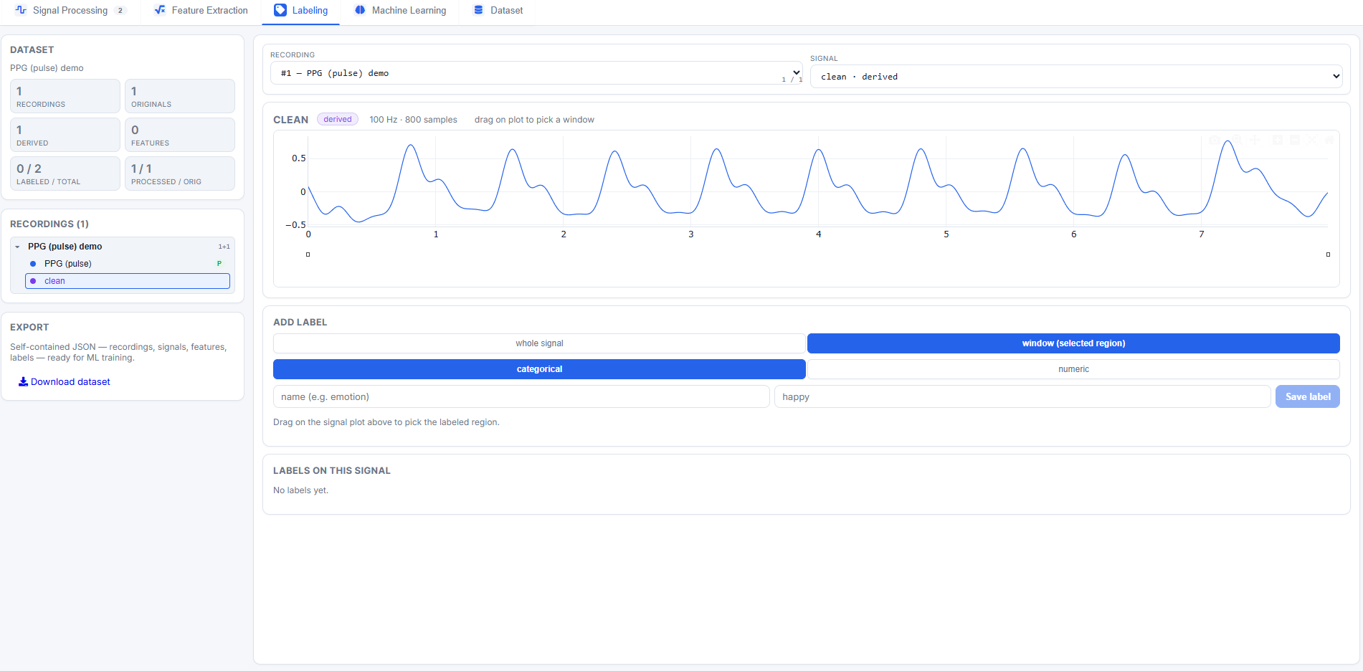Collapse the PPG (pulse) demo tree group

click(17, 247)
